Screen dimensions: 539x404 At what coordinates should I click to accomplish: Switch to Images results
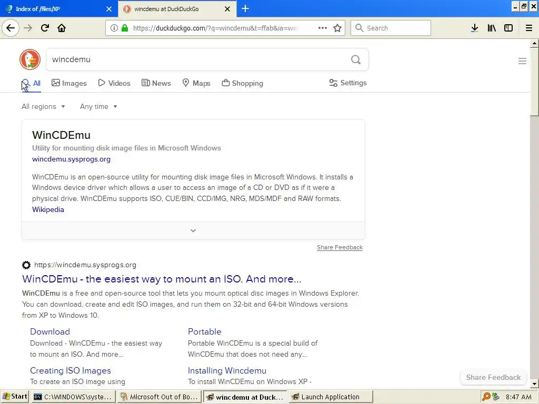[69, 83]
